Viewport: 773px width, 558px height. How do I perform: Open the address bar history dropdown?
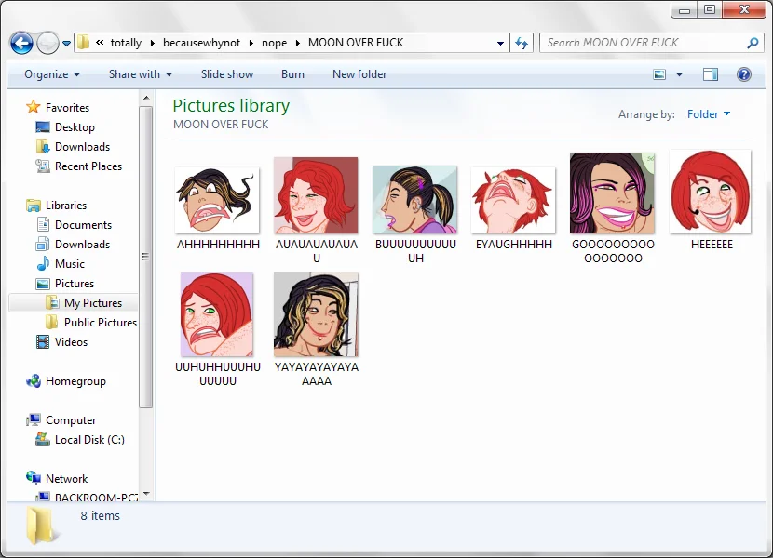point(500,44)
